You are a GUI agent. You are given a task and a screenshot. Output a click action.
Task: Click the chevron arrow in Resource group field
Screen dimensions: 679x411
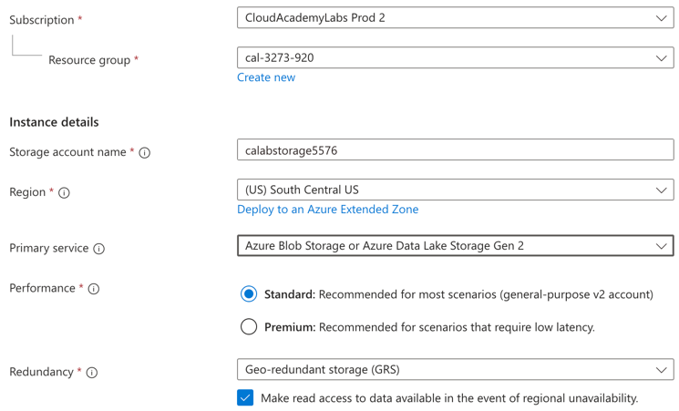(x=661, y=58)
